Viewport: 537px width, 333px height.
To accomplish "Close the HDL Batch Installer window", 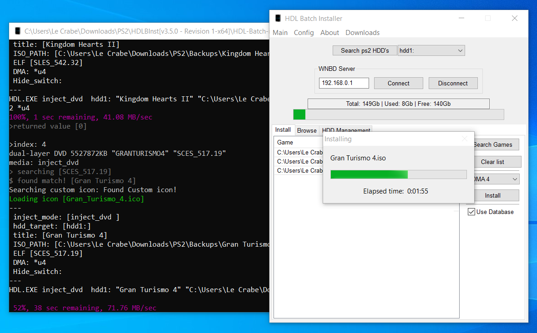I will (514, 18).
